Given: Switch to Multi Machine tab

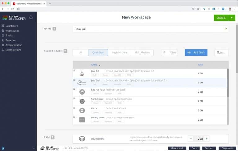Looking at the screenshot, I should tap(142, 52).
